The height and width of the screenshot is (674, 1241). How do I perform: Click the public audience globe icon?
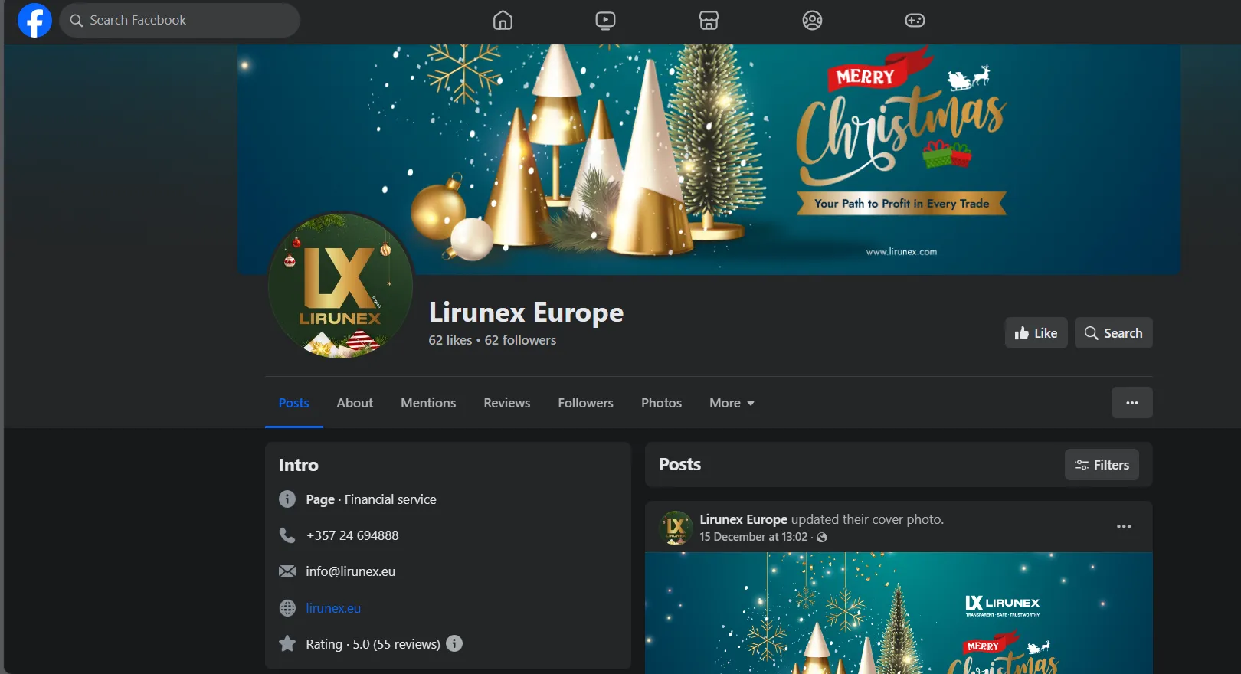pyautogui.click(x=822, y=538)
